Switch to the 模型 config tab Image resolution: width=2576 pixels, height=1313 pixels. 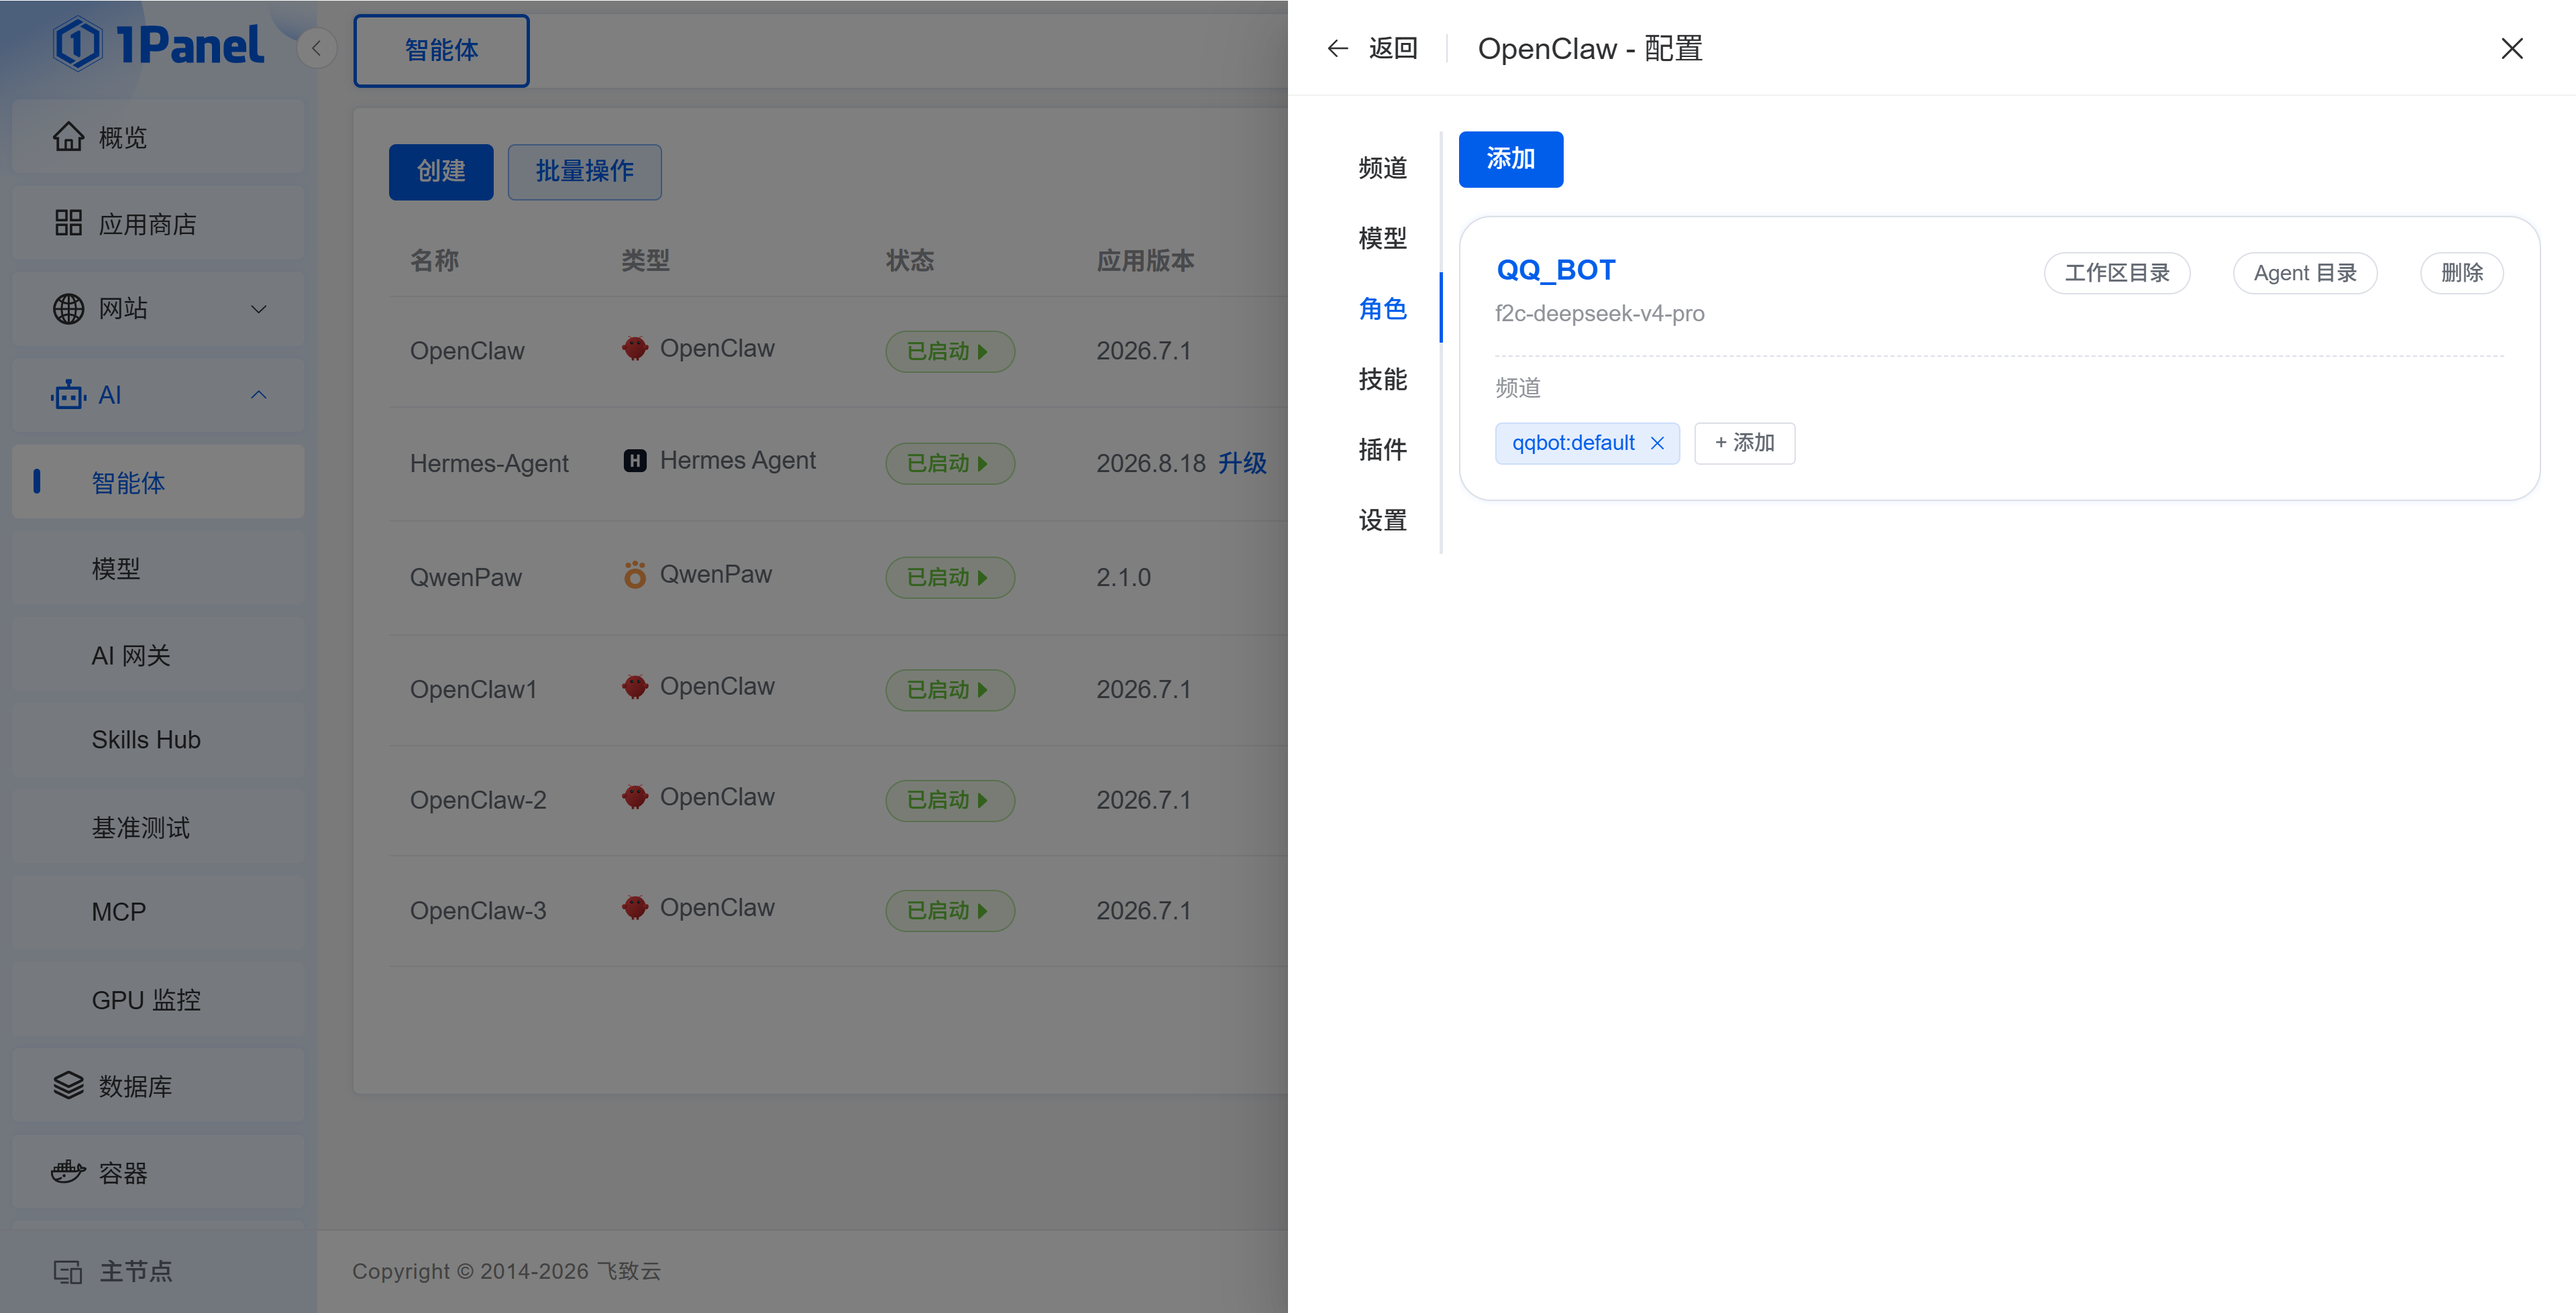(x=1383, y=238)
